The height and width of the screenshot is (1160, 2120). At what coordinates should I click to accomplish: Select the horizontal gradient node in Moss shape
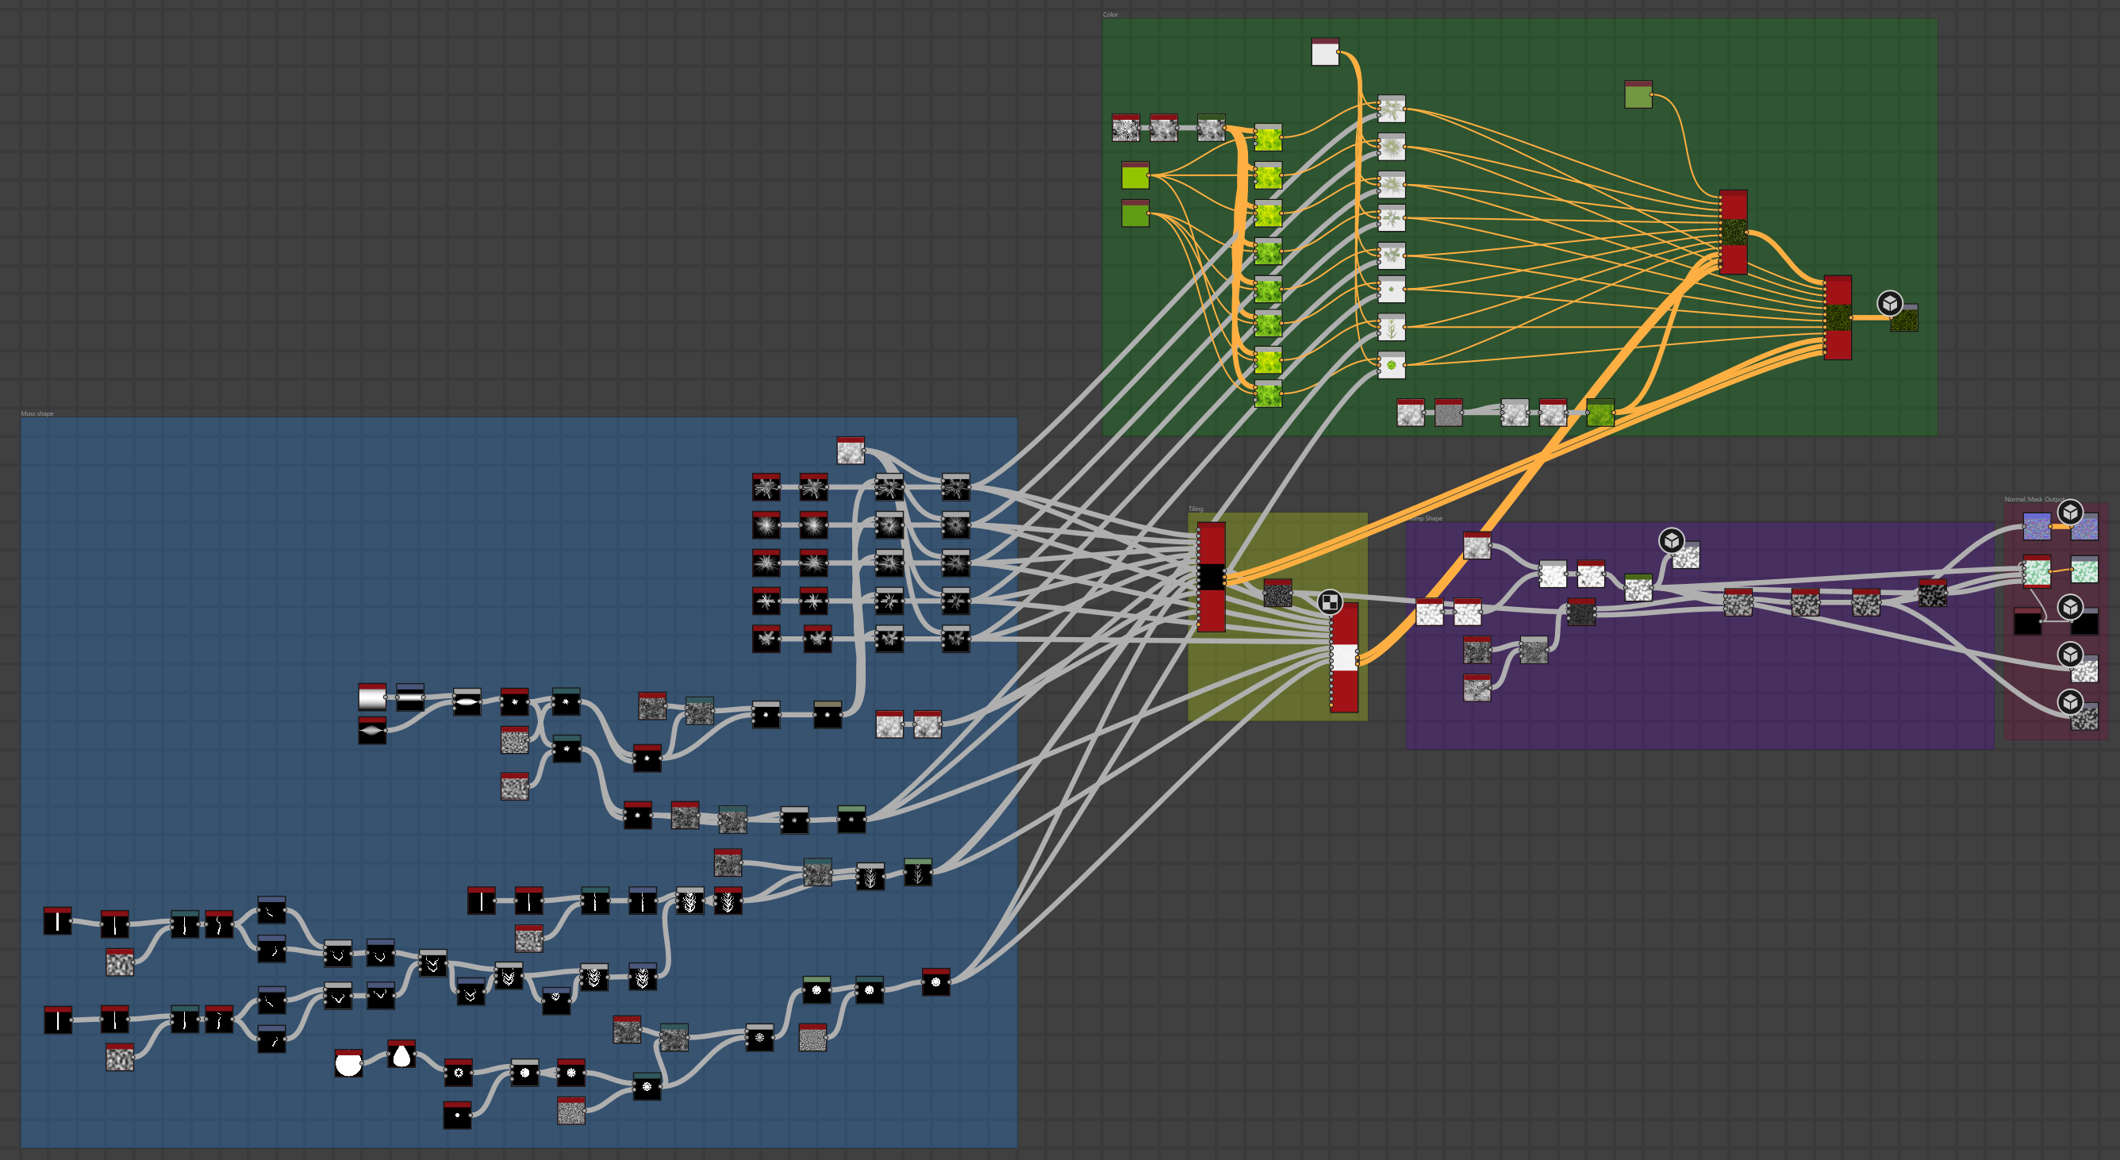pyautogui.click(x=372, y=697)
